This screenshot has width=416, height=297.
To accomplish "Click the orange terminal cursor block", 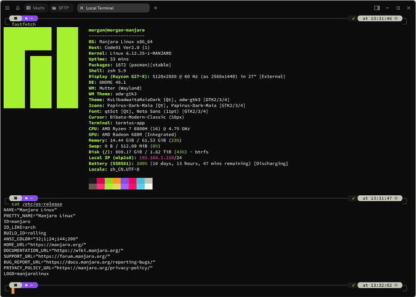I will coord(13,291).
